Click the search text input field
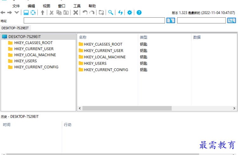The width and height of the screenshot is (238, 155). [x=202, y=21]
